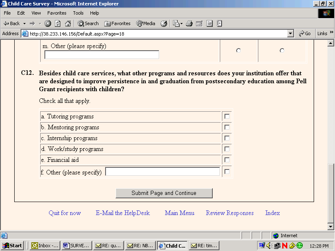Check the Internship programs checkbox
The height and width of the screenshot is (251, 335).
point(227,138)
